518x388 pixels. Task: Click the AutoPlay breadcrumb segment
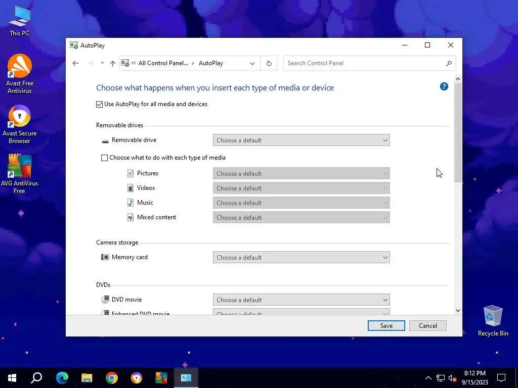[211, 63]
